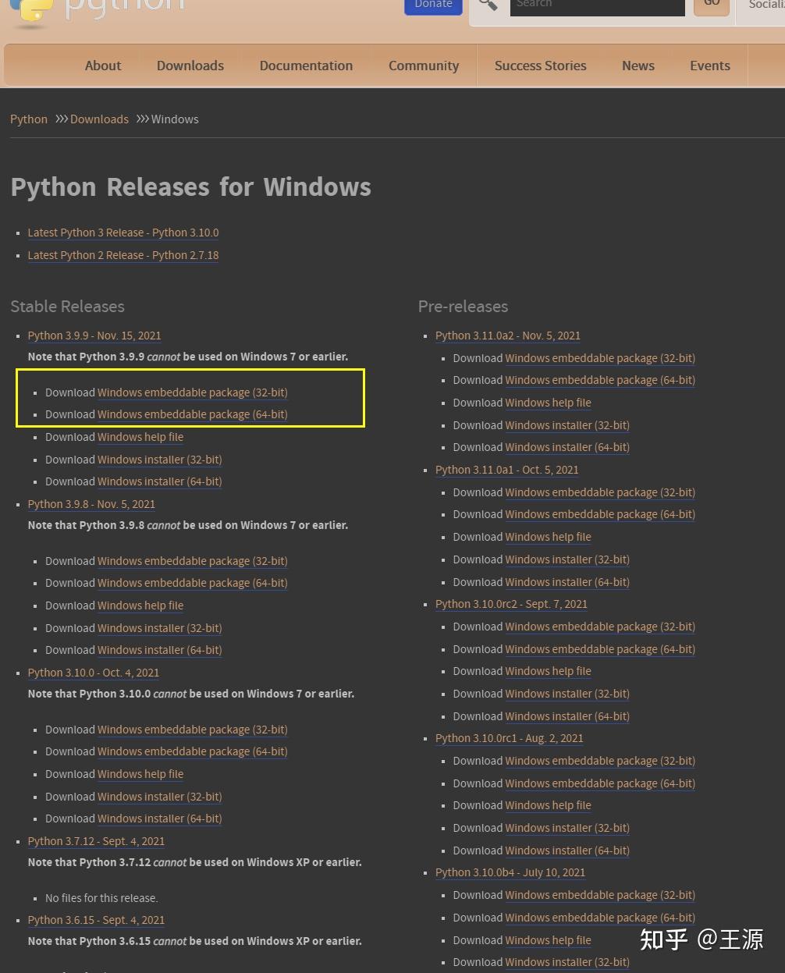Image resolution: width=785 pixels, height=973 pixels.
Task: Open Python 3.11.0a2 - Nov. 5, 2021 pre-release
Action: tap(508, 336)
